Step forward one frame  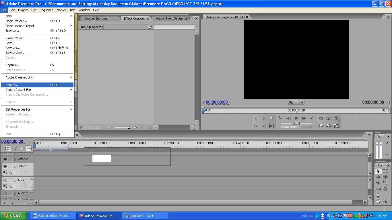[304, 118]
